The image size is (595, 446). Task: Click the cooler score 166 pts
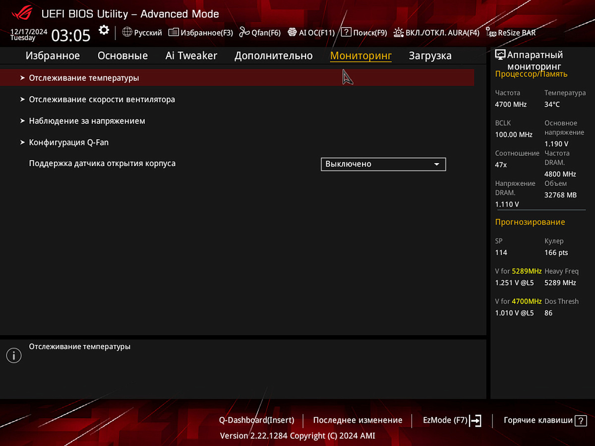point(556,253)
